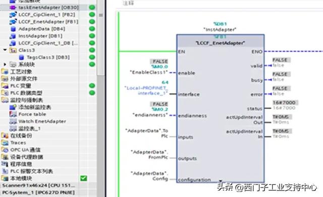The height and width of the screenshot is (197, 323).
Task: Open 监控表_1 watch table icon
Action: 13,128
